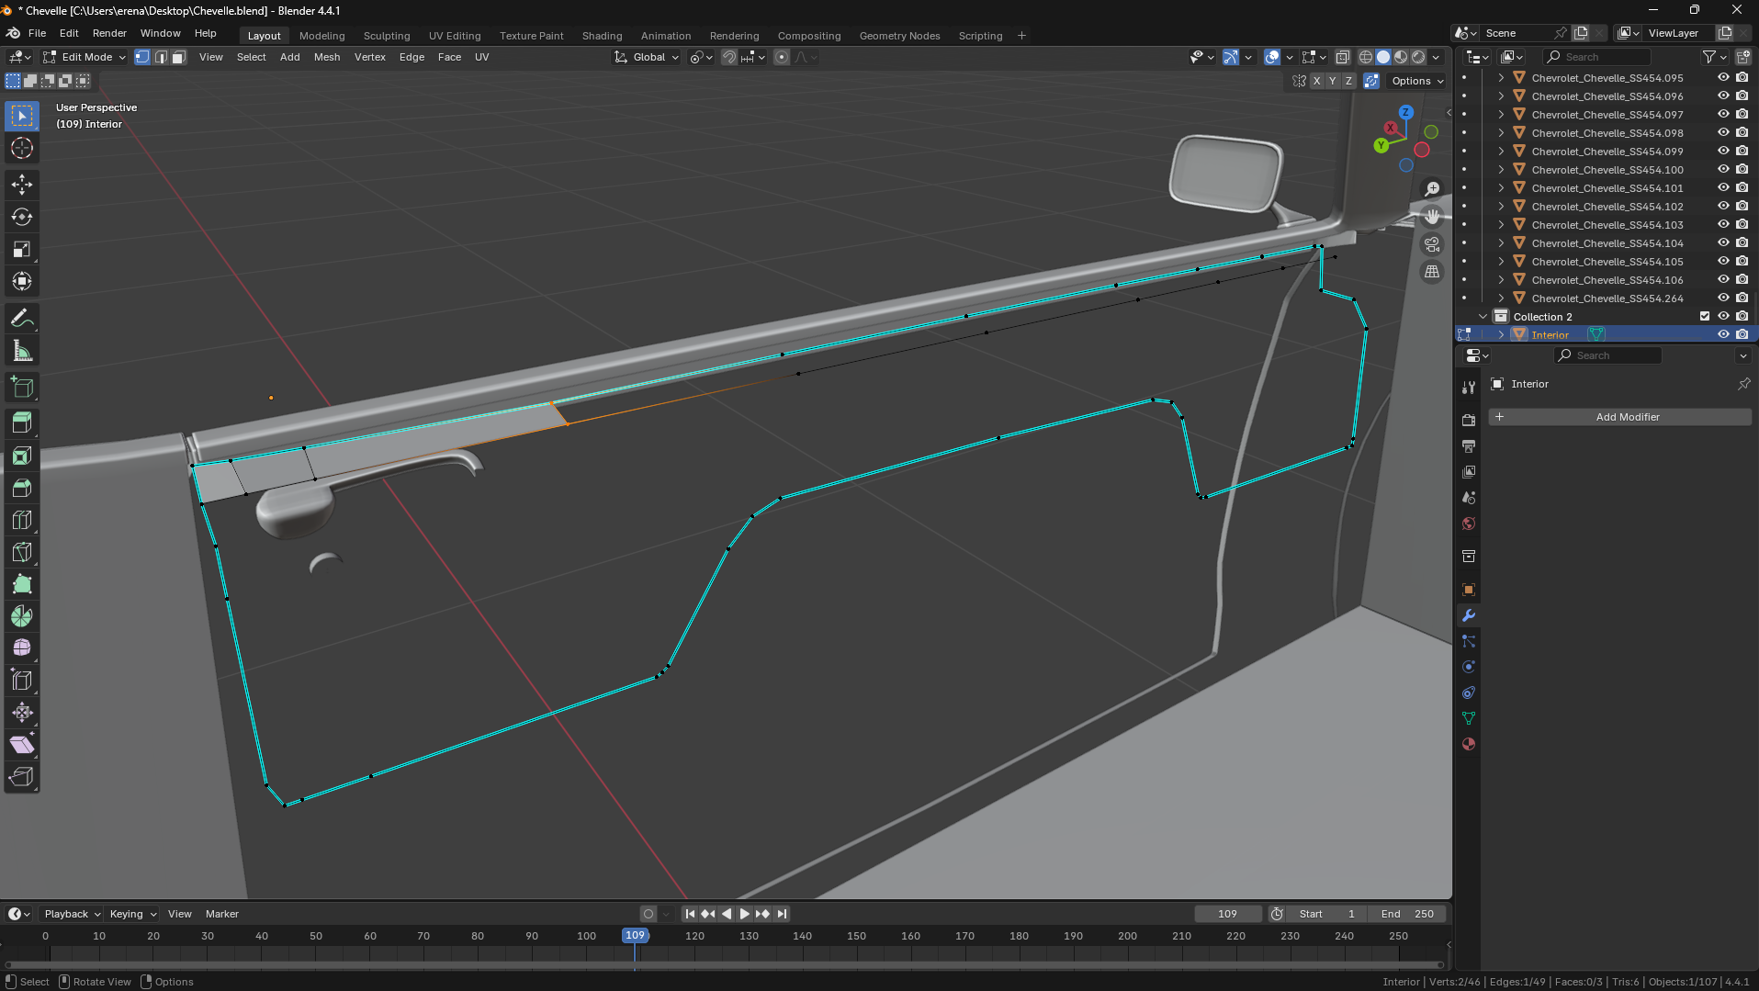Image resolution: width=1759 pixels, height=991 pixels.
Task: Open the Mesh menu
Action: [x=327, y=57]
